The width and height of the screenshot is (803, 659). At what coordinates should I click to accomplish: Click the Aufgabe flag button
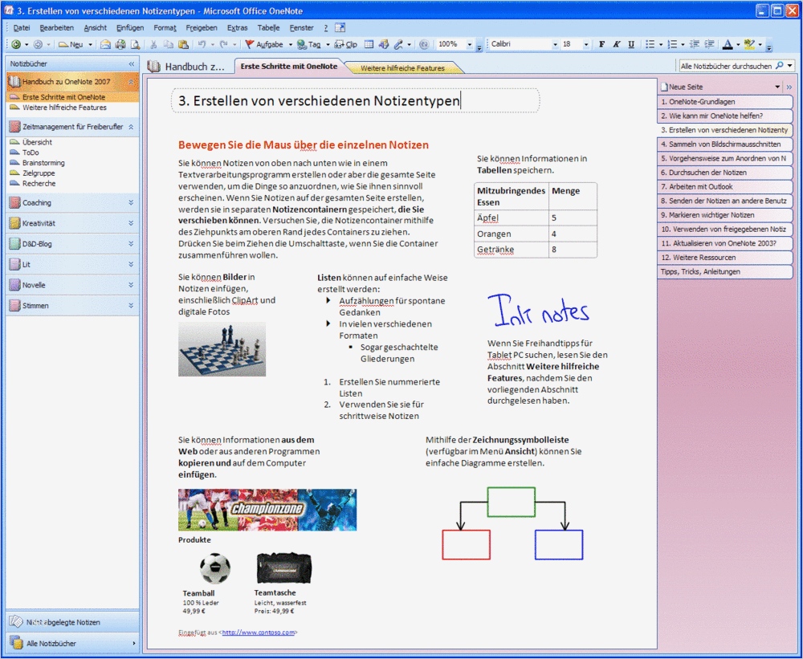click(x=263, y=44)
